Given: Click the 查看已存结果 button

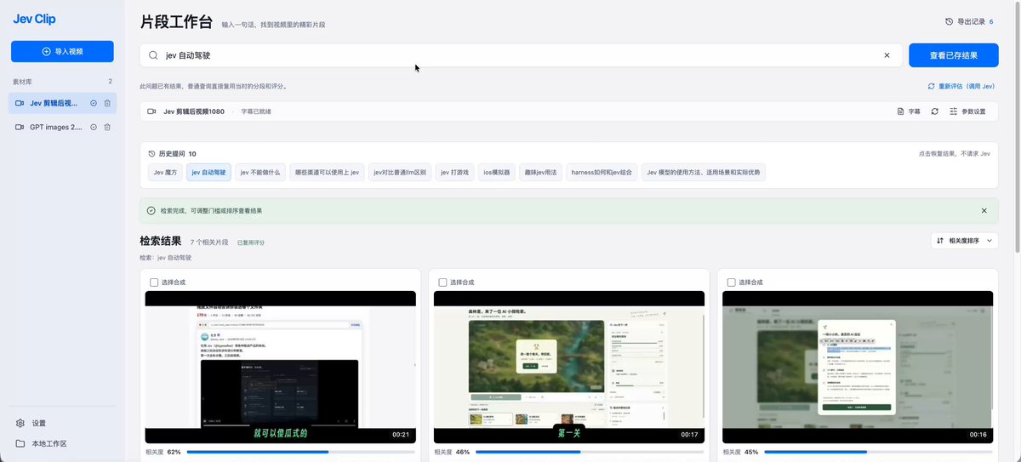Looking at the screenshot, I should coord(953,55).
